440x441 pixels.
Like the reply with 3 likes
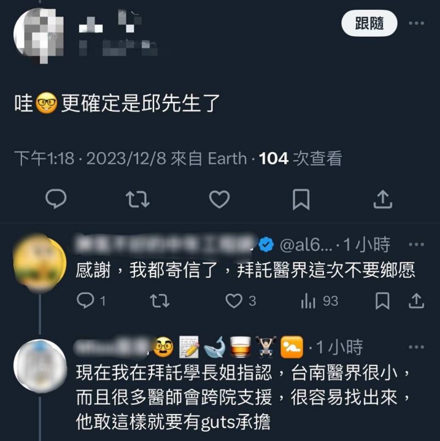click(241, 301)
